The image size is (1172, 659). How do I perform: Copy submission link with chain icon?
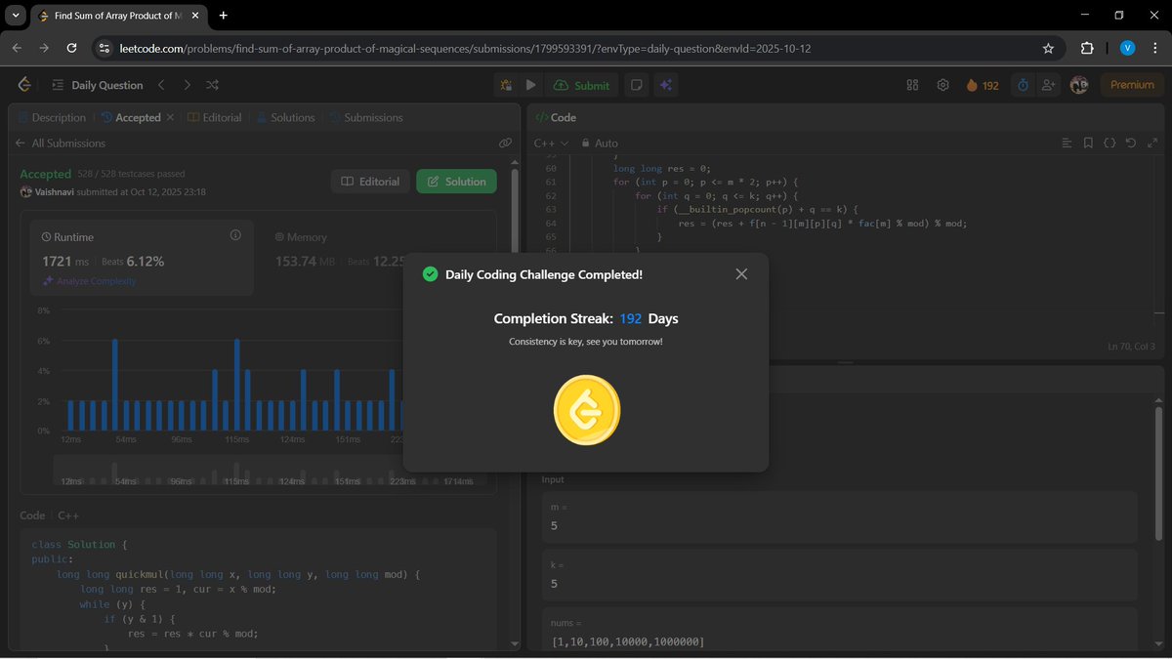(505, 143)
